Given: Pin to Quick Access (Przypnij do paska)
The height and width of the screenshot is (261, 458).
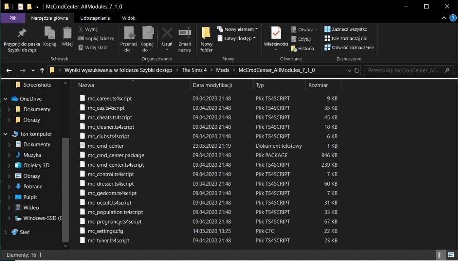Looking at the screenshot, I should 22,39.
